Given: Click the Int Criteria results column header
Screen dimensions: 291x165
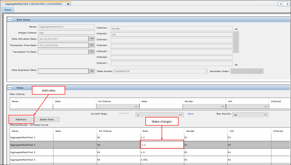Looking at the screenshot, I should pyautogui.click(x=119, y=131).
